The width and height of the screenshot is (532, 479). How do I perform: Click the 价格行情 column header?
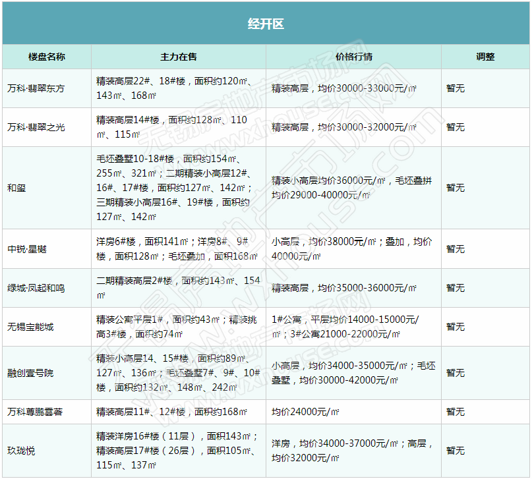354,57
